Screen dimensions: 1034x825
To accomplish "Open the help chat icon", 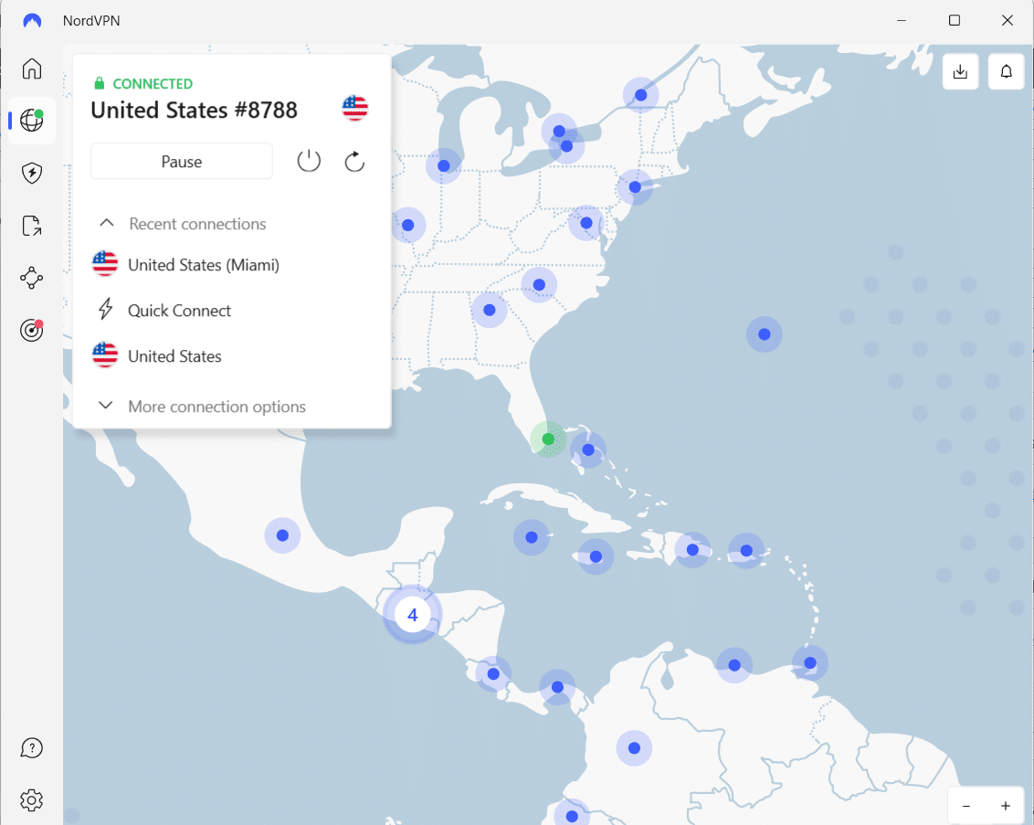I will click(32, 748).
